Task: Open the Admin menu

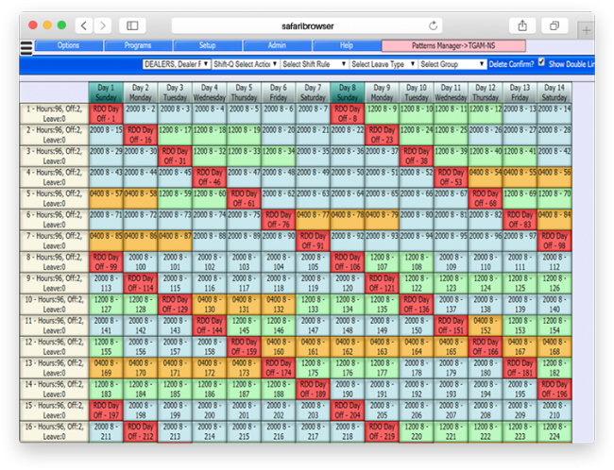Action: (277, 45)
